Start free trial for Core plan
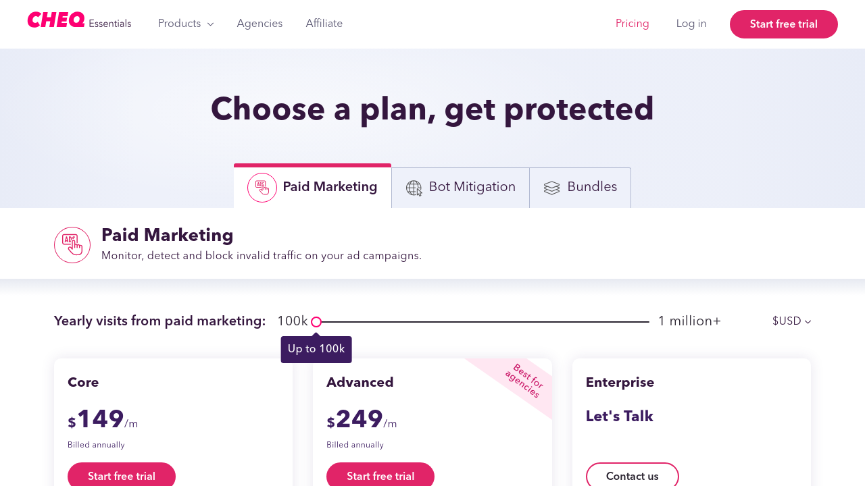865x486 pixels. tap(122, 475)
